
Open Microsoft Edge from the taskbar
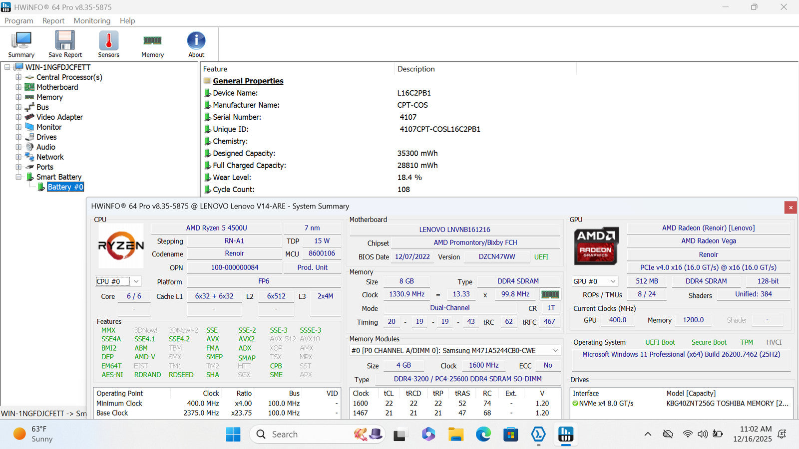(483, 435)
